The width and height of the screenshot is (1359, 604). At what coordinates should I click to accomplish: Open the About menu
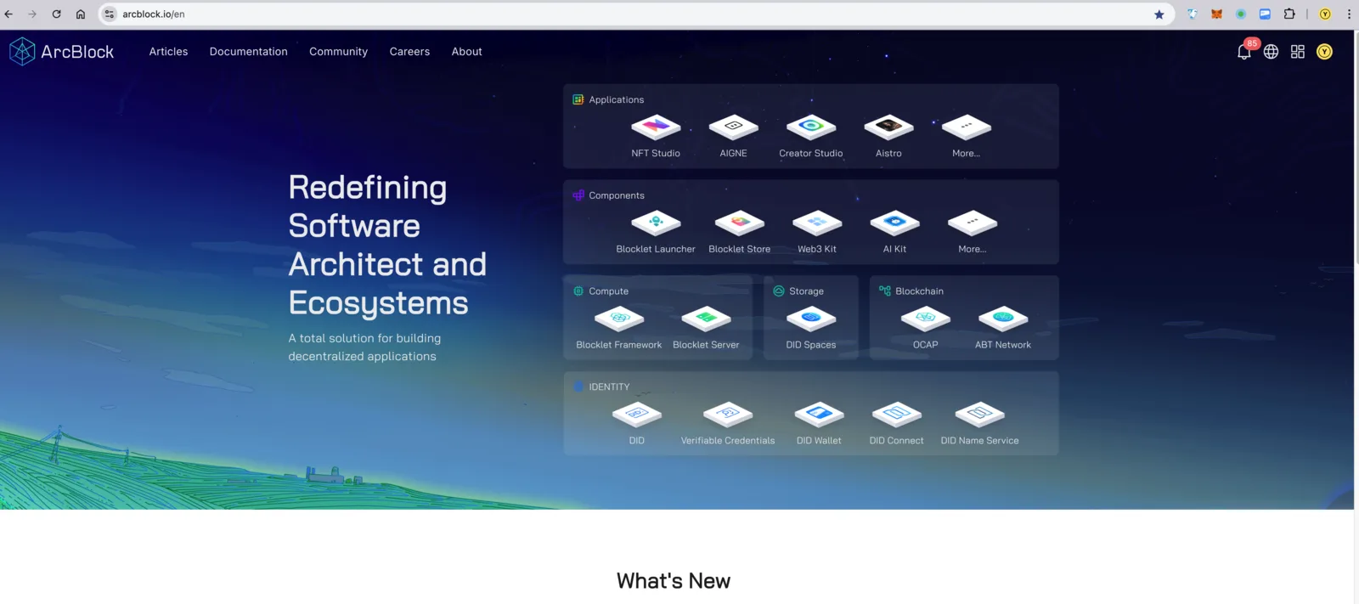(467, 52)
